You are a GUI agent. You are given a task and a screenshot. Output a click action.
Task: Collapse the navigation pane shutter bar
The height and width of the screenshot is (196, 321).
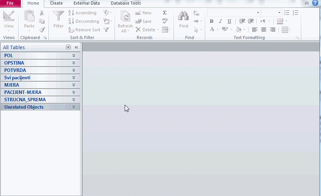coord(76,48)
